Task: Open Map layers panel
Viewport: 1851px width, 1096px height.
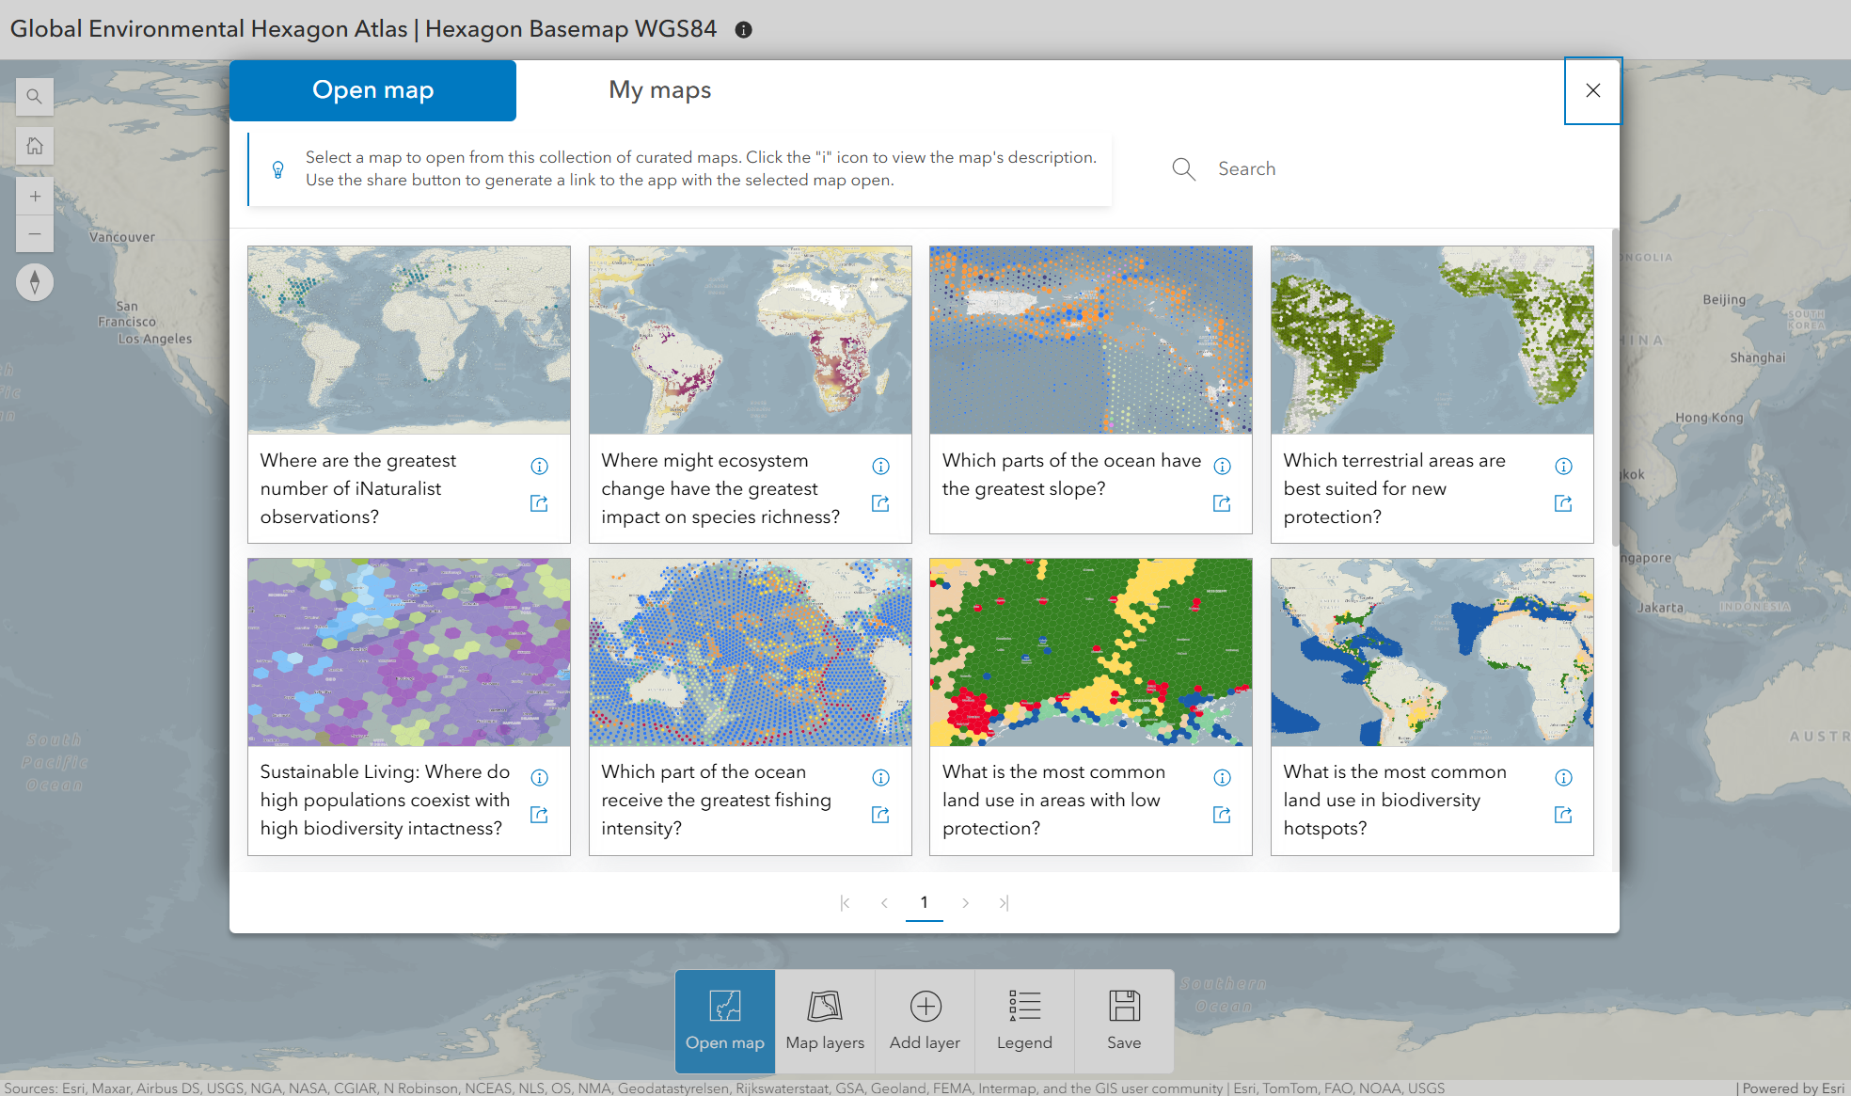Action: pyautogui.click(x=825, y=1021)
